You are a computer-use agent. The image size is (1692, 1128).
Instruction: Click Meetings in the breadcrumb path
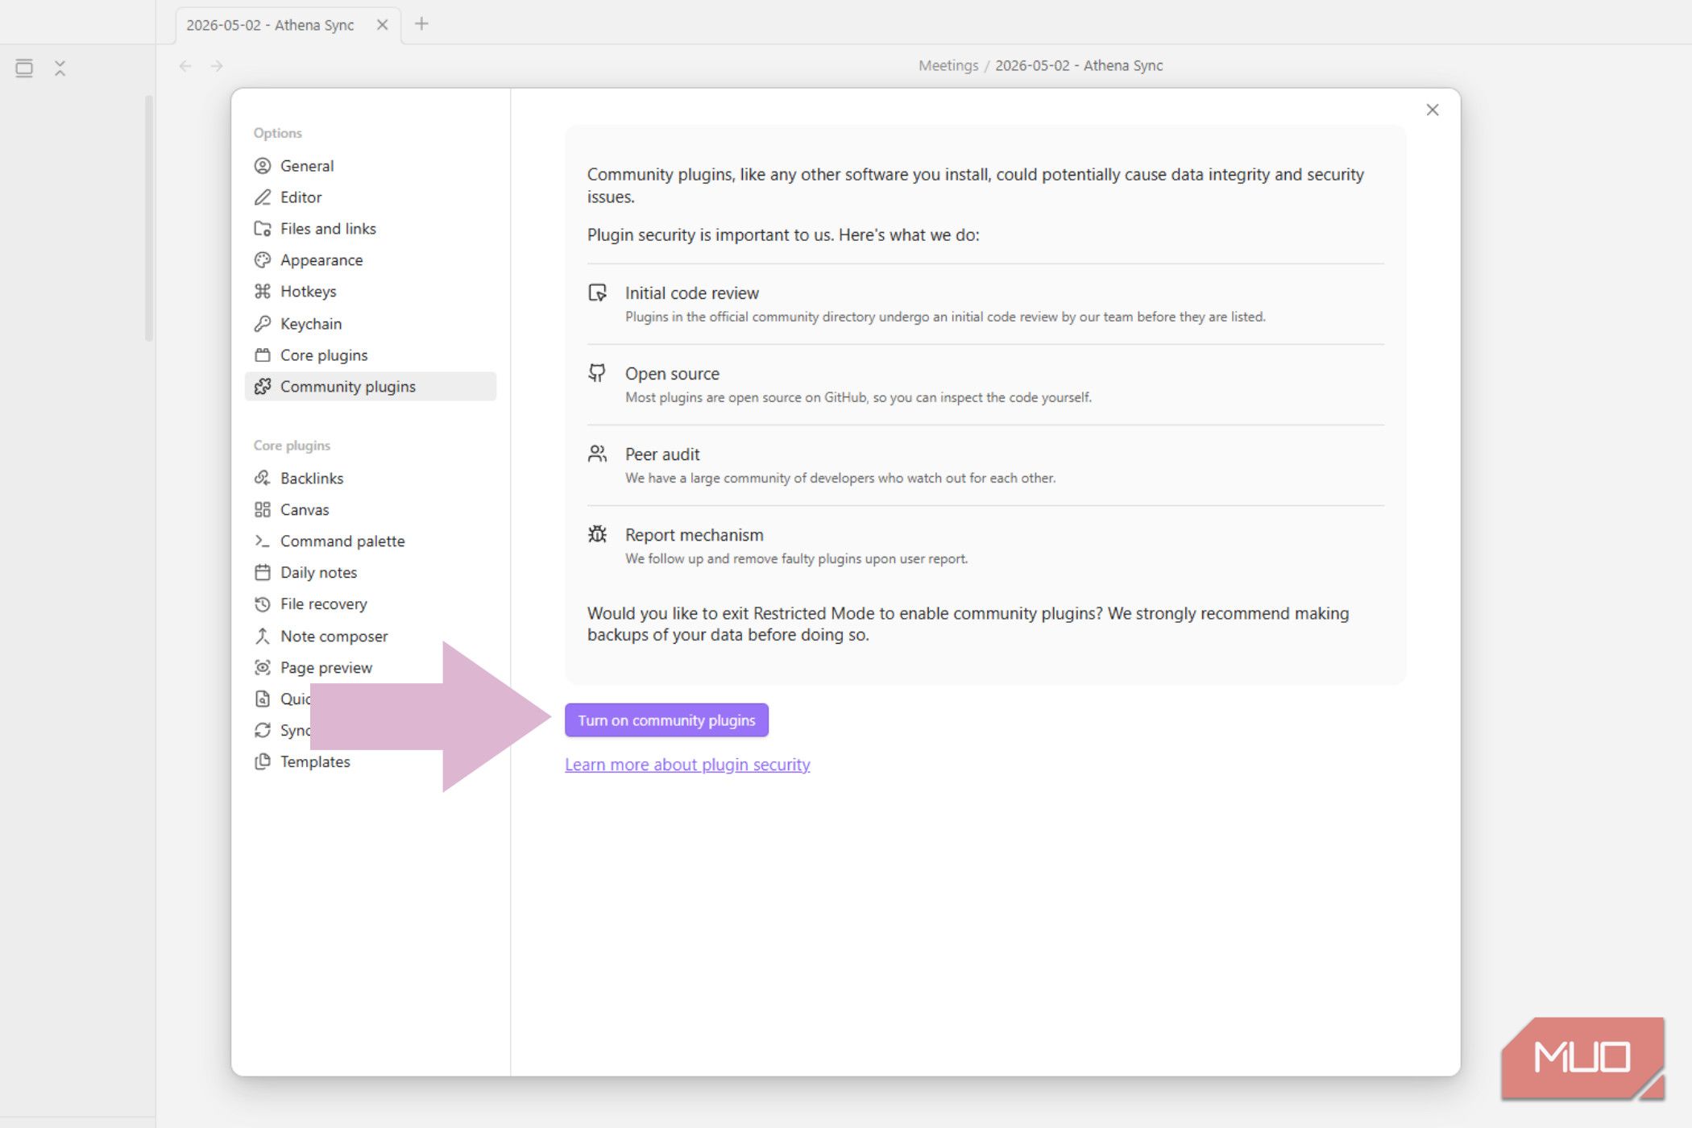pyautogui.click(x=948, y=66)
